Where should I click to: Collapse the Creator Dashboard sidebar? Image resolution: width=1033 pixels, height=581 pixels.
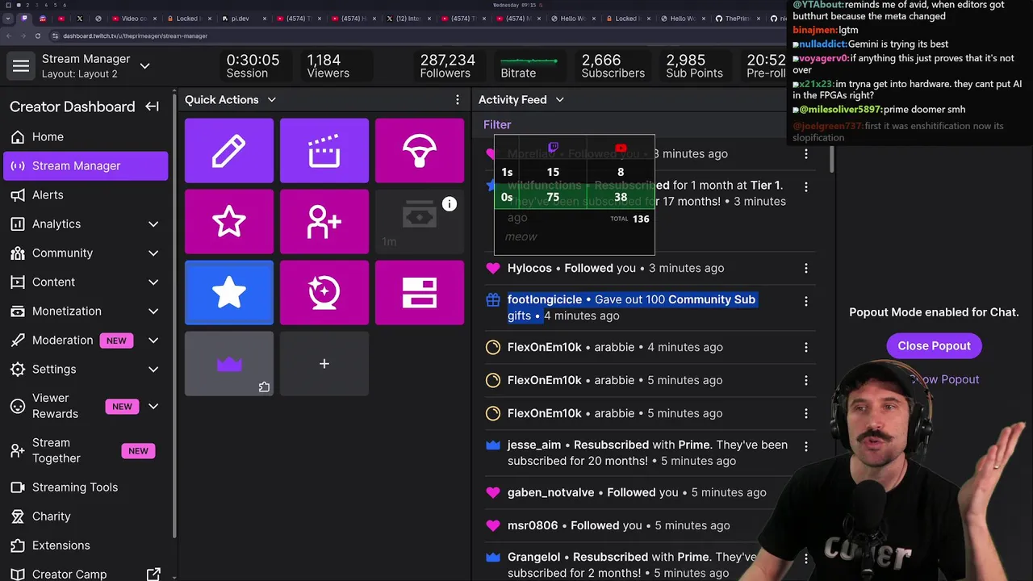click(x=152, y=107)
